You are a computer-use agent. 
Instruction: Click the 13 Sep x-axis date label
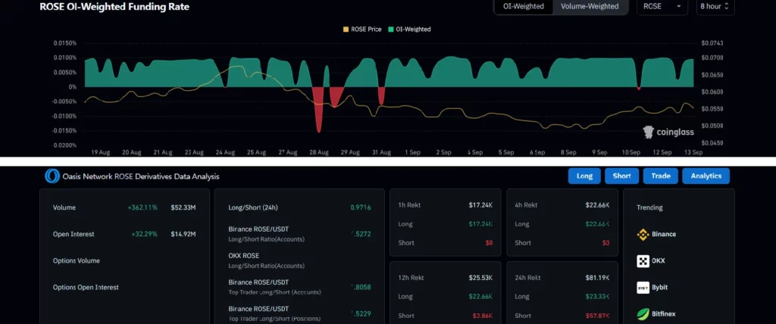(x=693, y=152)
